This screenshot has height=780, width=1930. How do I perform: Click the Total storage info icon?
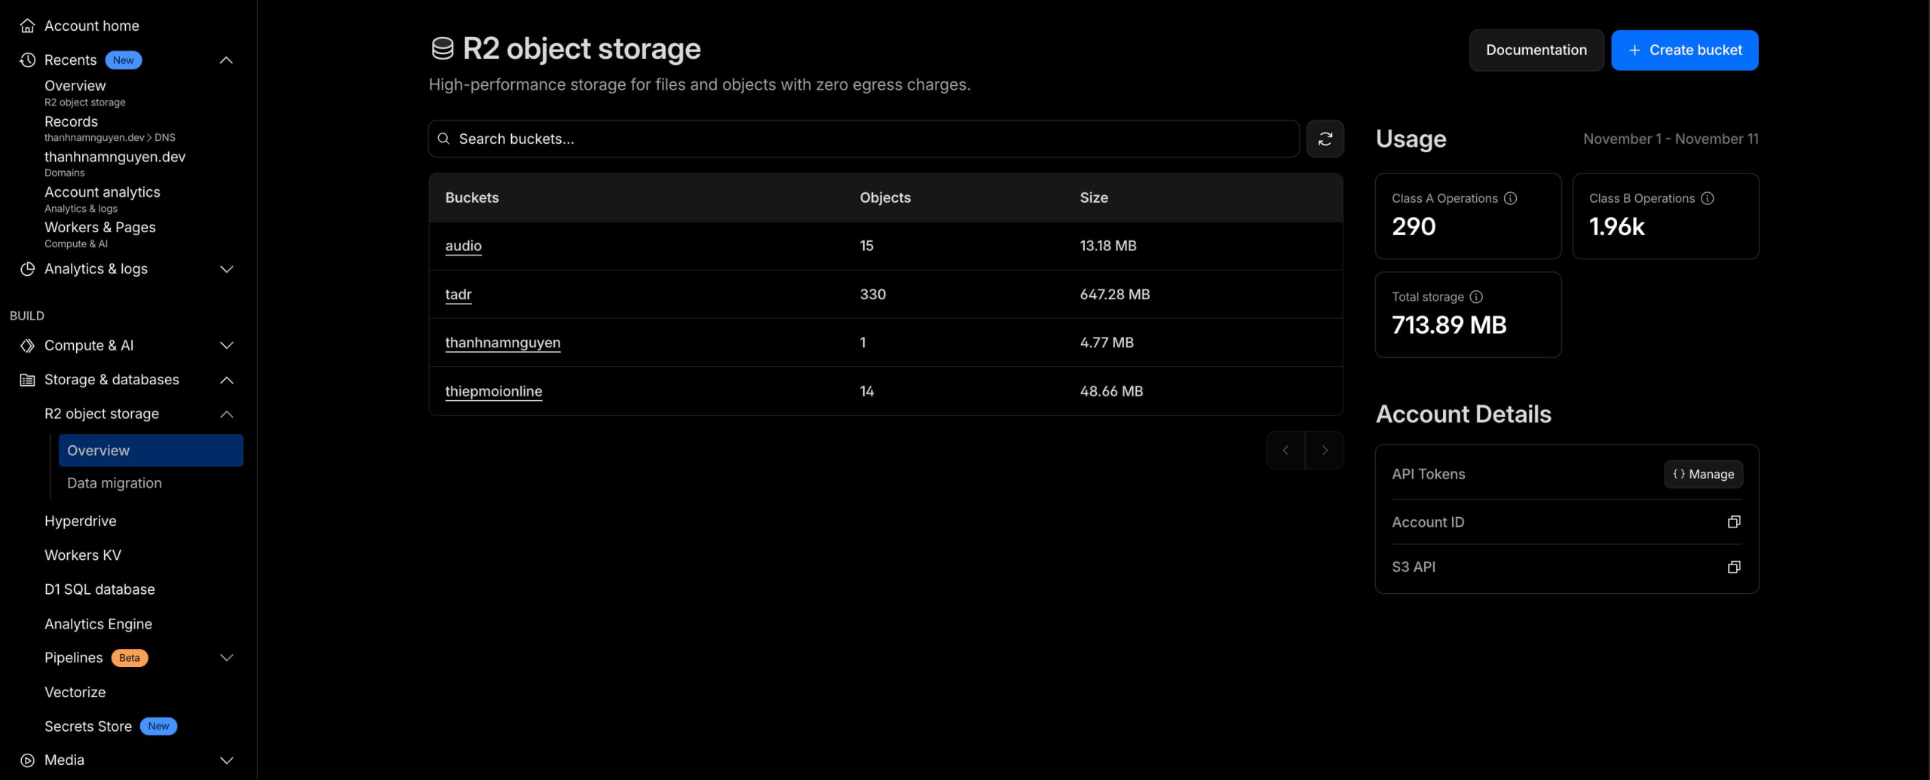pos(1476,297)
